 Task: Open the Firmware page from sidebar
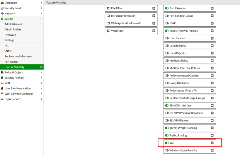pyautogui.click(x=10, y=35)
